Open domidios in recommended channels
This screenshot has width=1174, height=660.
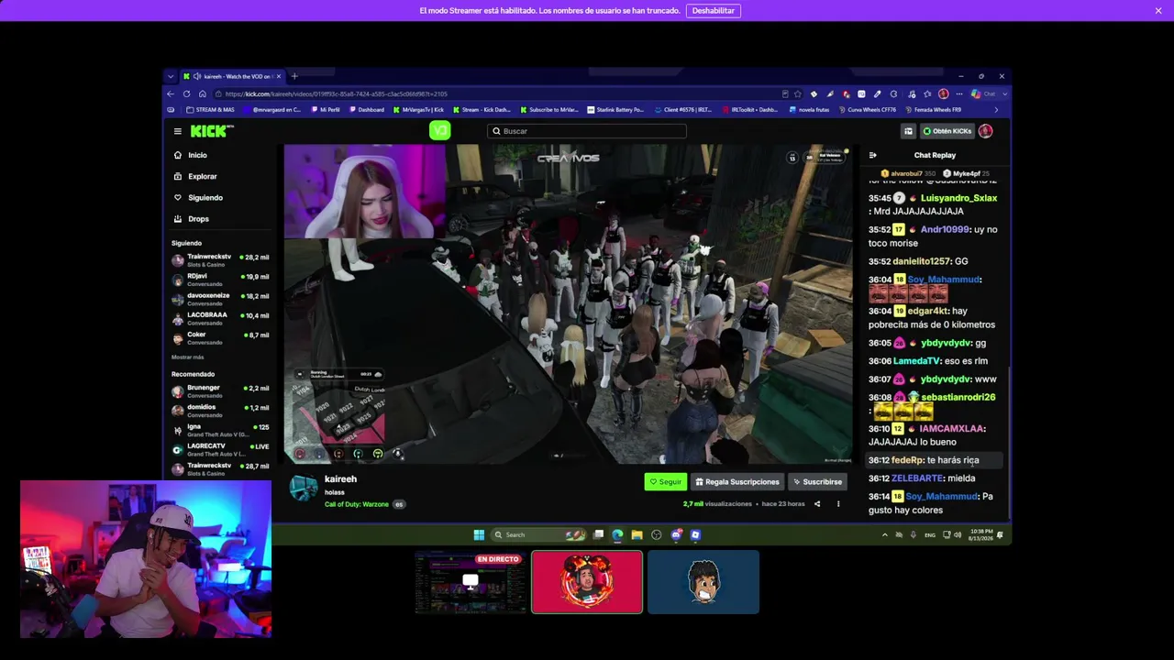tap(220, 411)
